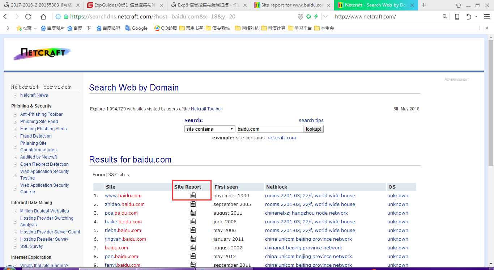Open the search tips link

[311, 120]
